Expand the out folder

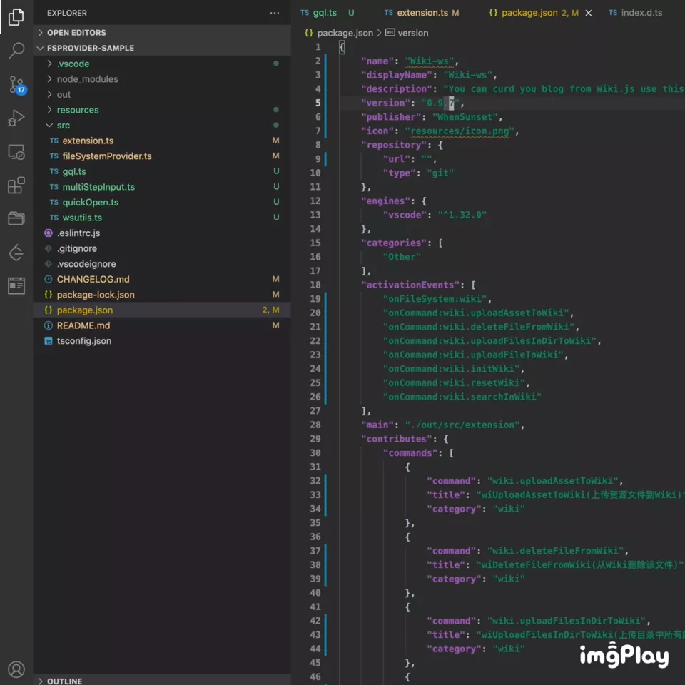(x=162, y=94)
